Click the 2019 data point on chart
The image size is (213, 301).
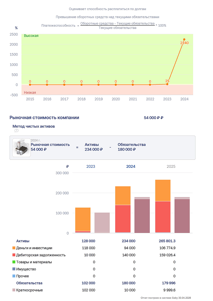coord(99,85)
